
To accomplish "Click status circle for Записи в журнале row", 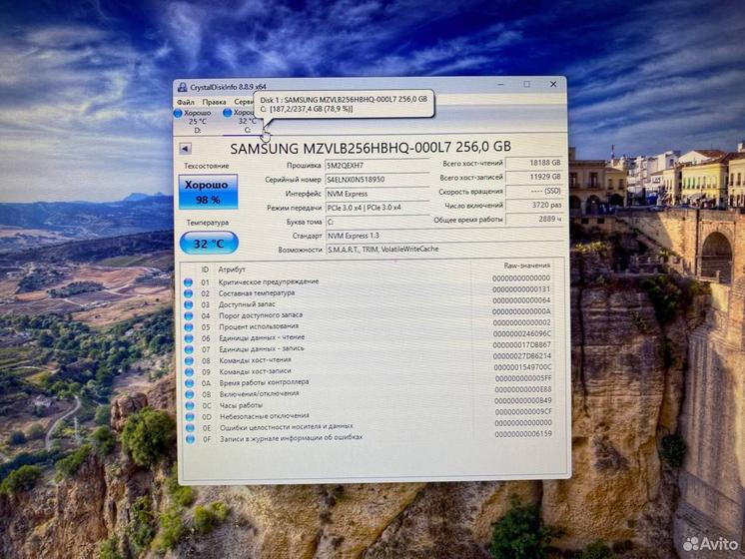I will coord(190,439).
